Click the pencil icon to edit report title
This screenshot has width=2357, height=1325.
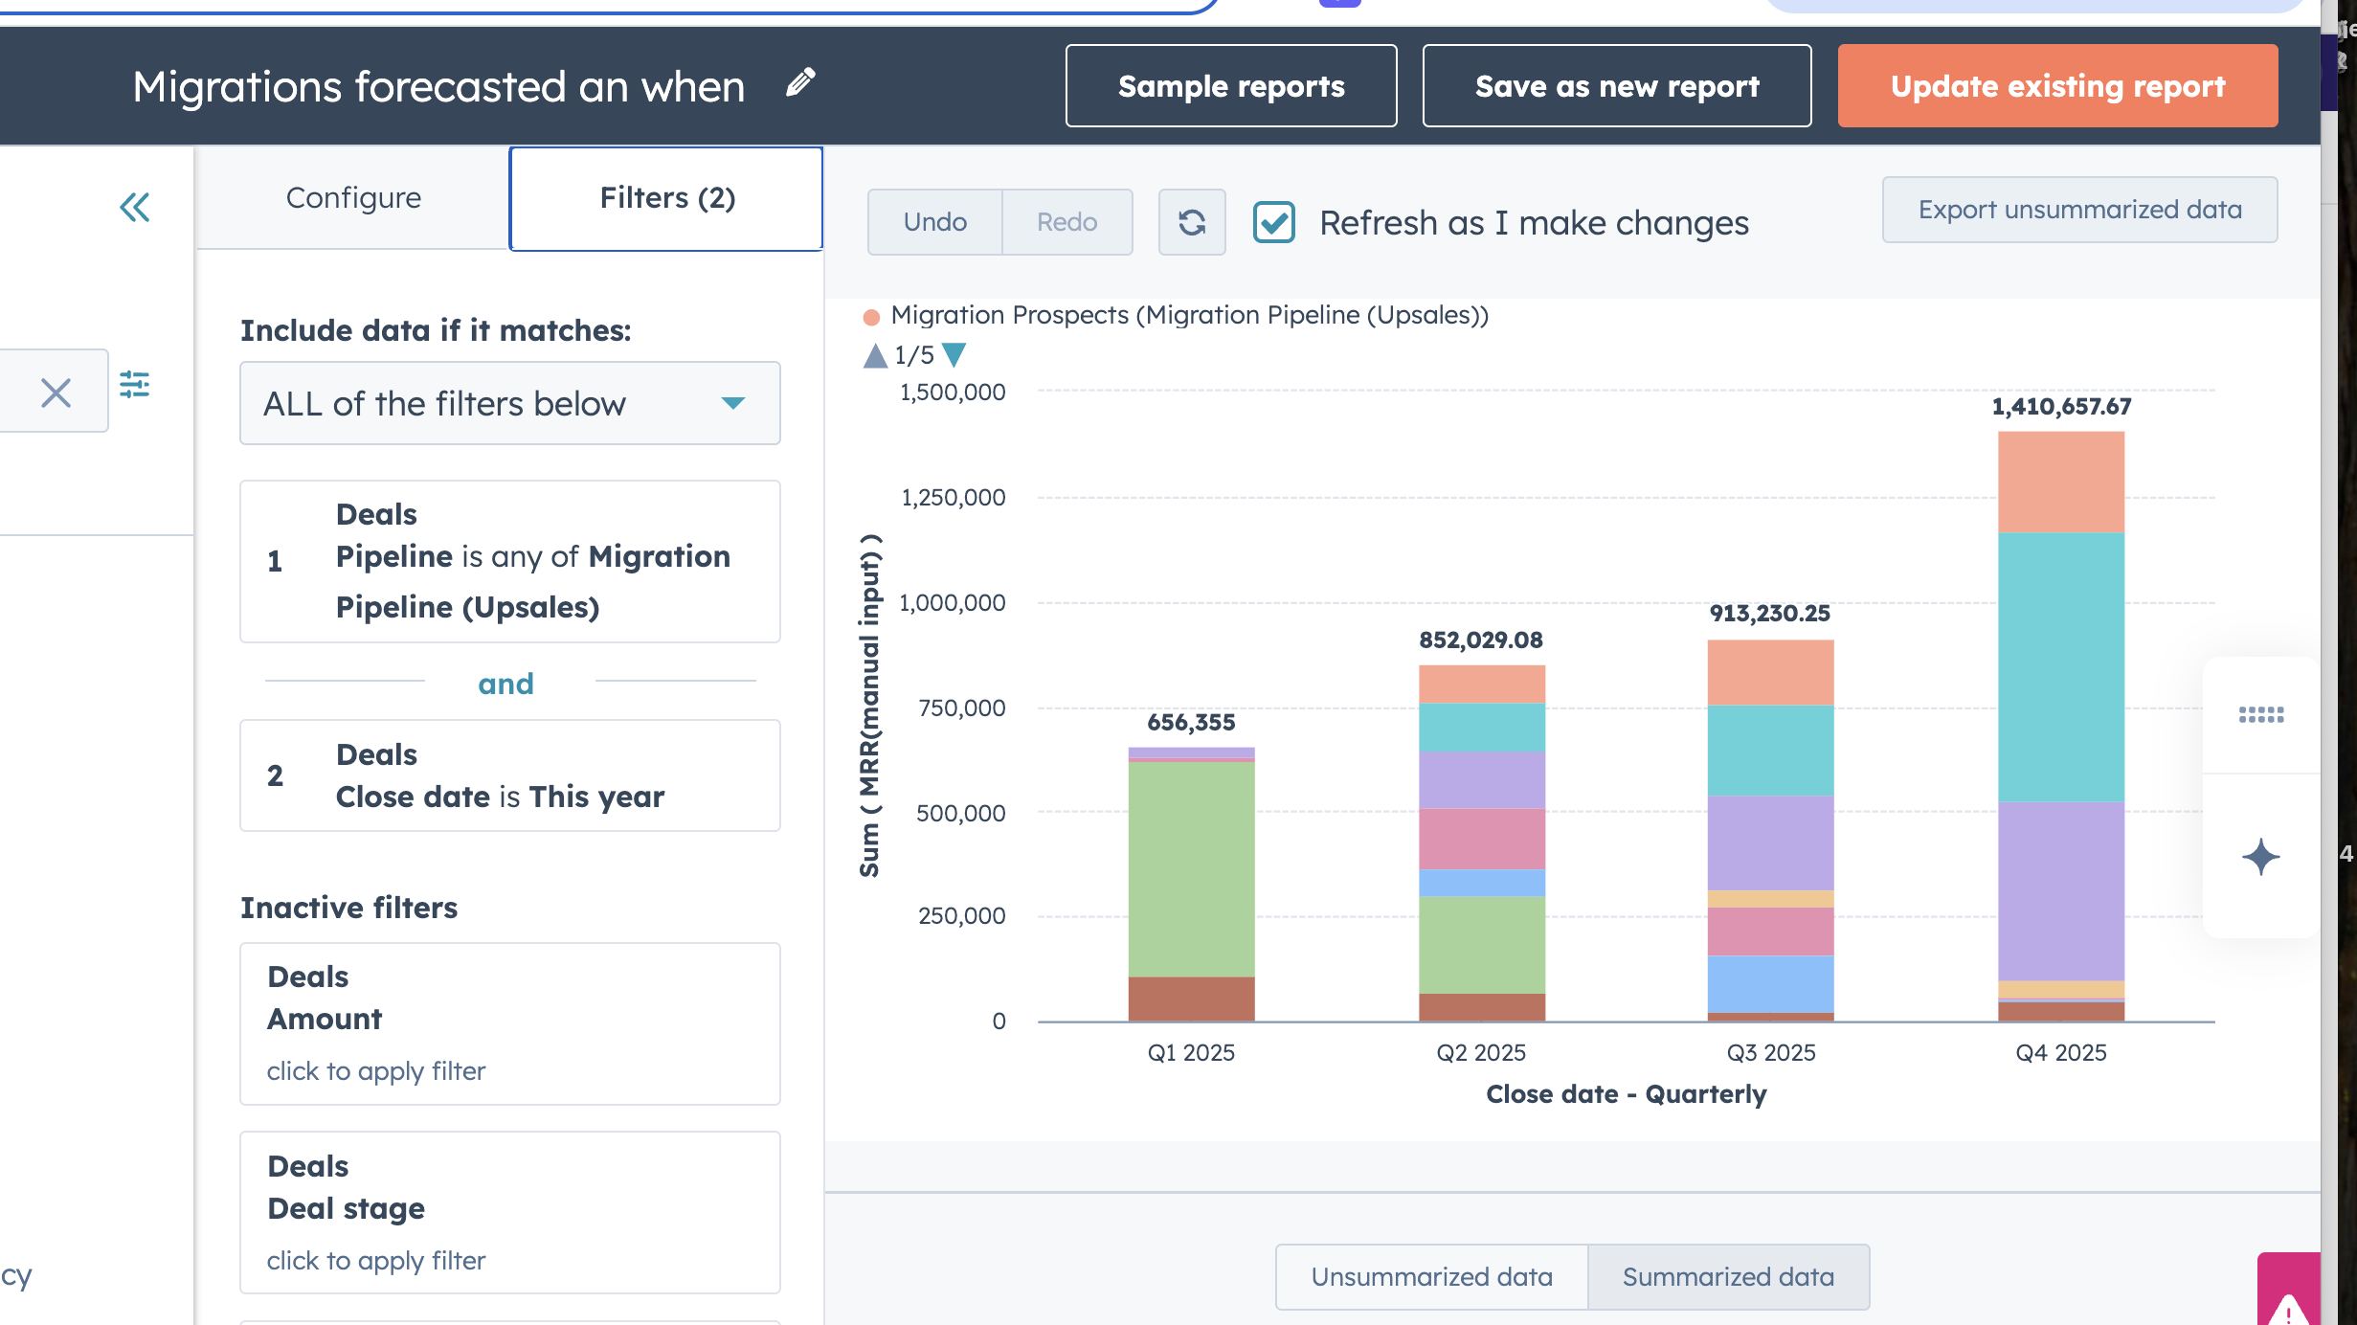[800, 83]
